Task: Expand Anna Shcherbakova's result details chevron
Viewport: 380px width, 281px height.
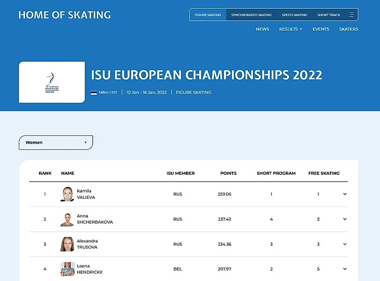Action: [x=345, y=219]
